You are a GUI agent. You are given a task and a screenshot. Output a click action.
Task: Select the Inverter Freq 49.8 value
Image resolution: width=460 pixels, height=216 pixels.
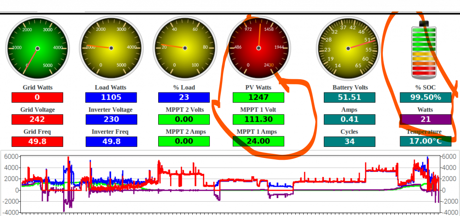[111, 141]
